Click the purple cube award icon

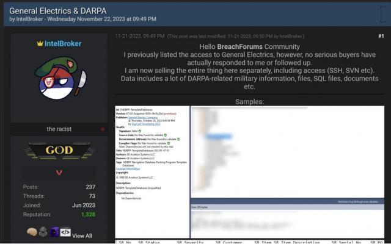point(54,232)
